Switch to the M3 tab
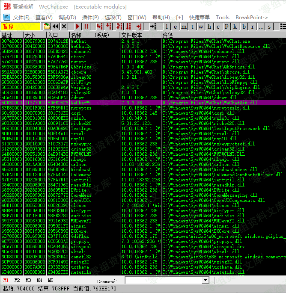The height and width of the screenshot is (293, 286). (x=28, y=280)
